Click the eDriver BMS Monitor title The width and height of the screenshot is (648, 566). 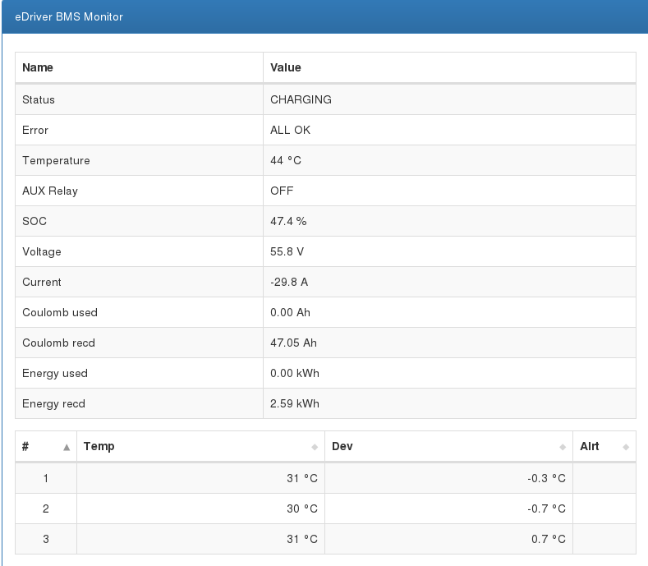point(69,16)
